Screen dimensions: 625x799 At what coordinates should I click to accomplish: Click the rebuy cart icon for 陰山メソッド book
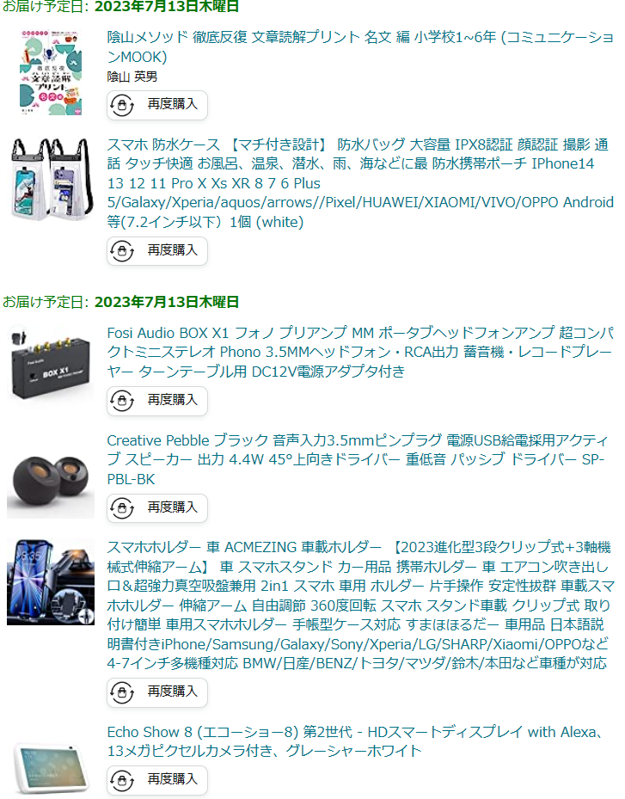pyautogui.click(x=122, y=105)
